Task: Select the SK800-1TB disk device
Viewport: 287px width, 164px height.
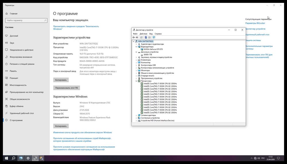Action: point(148,55)
